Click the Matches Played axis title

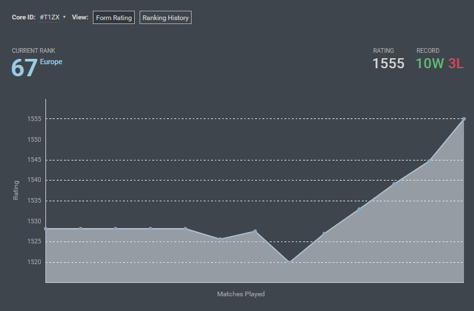[x=241, y=294]
